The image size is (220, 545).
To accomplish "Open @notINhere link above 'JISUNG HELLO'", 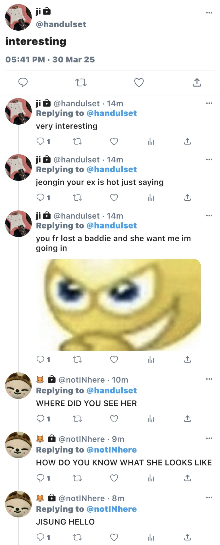I will [111, 509].
